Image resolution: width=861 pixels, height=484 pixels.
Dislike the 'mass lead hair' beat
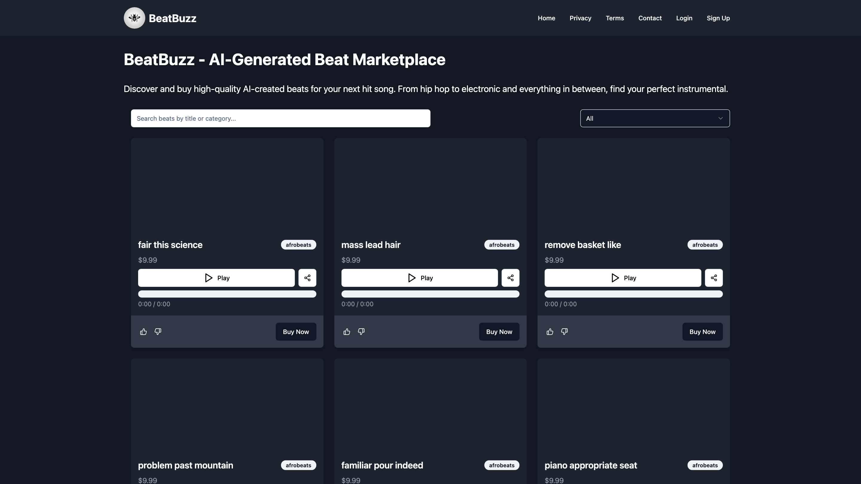tap(361, 331)
